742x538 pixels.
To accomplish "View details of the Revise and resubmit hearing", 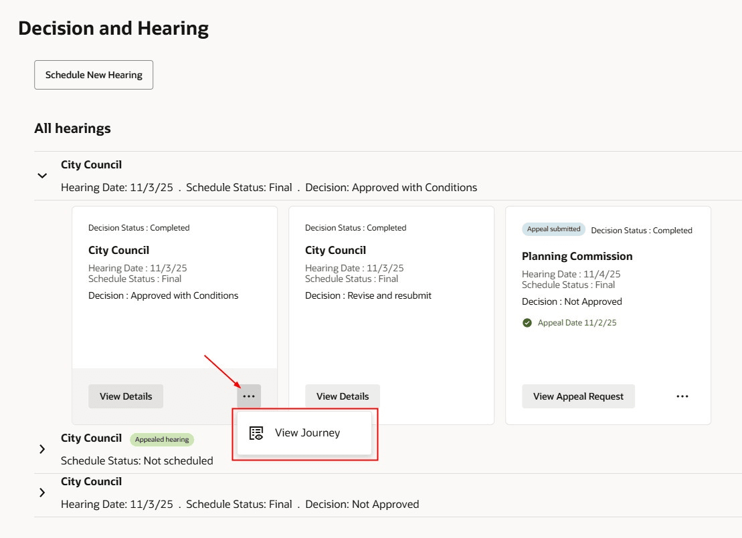I will (342, 396).
